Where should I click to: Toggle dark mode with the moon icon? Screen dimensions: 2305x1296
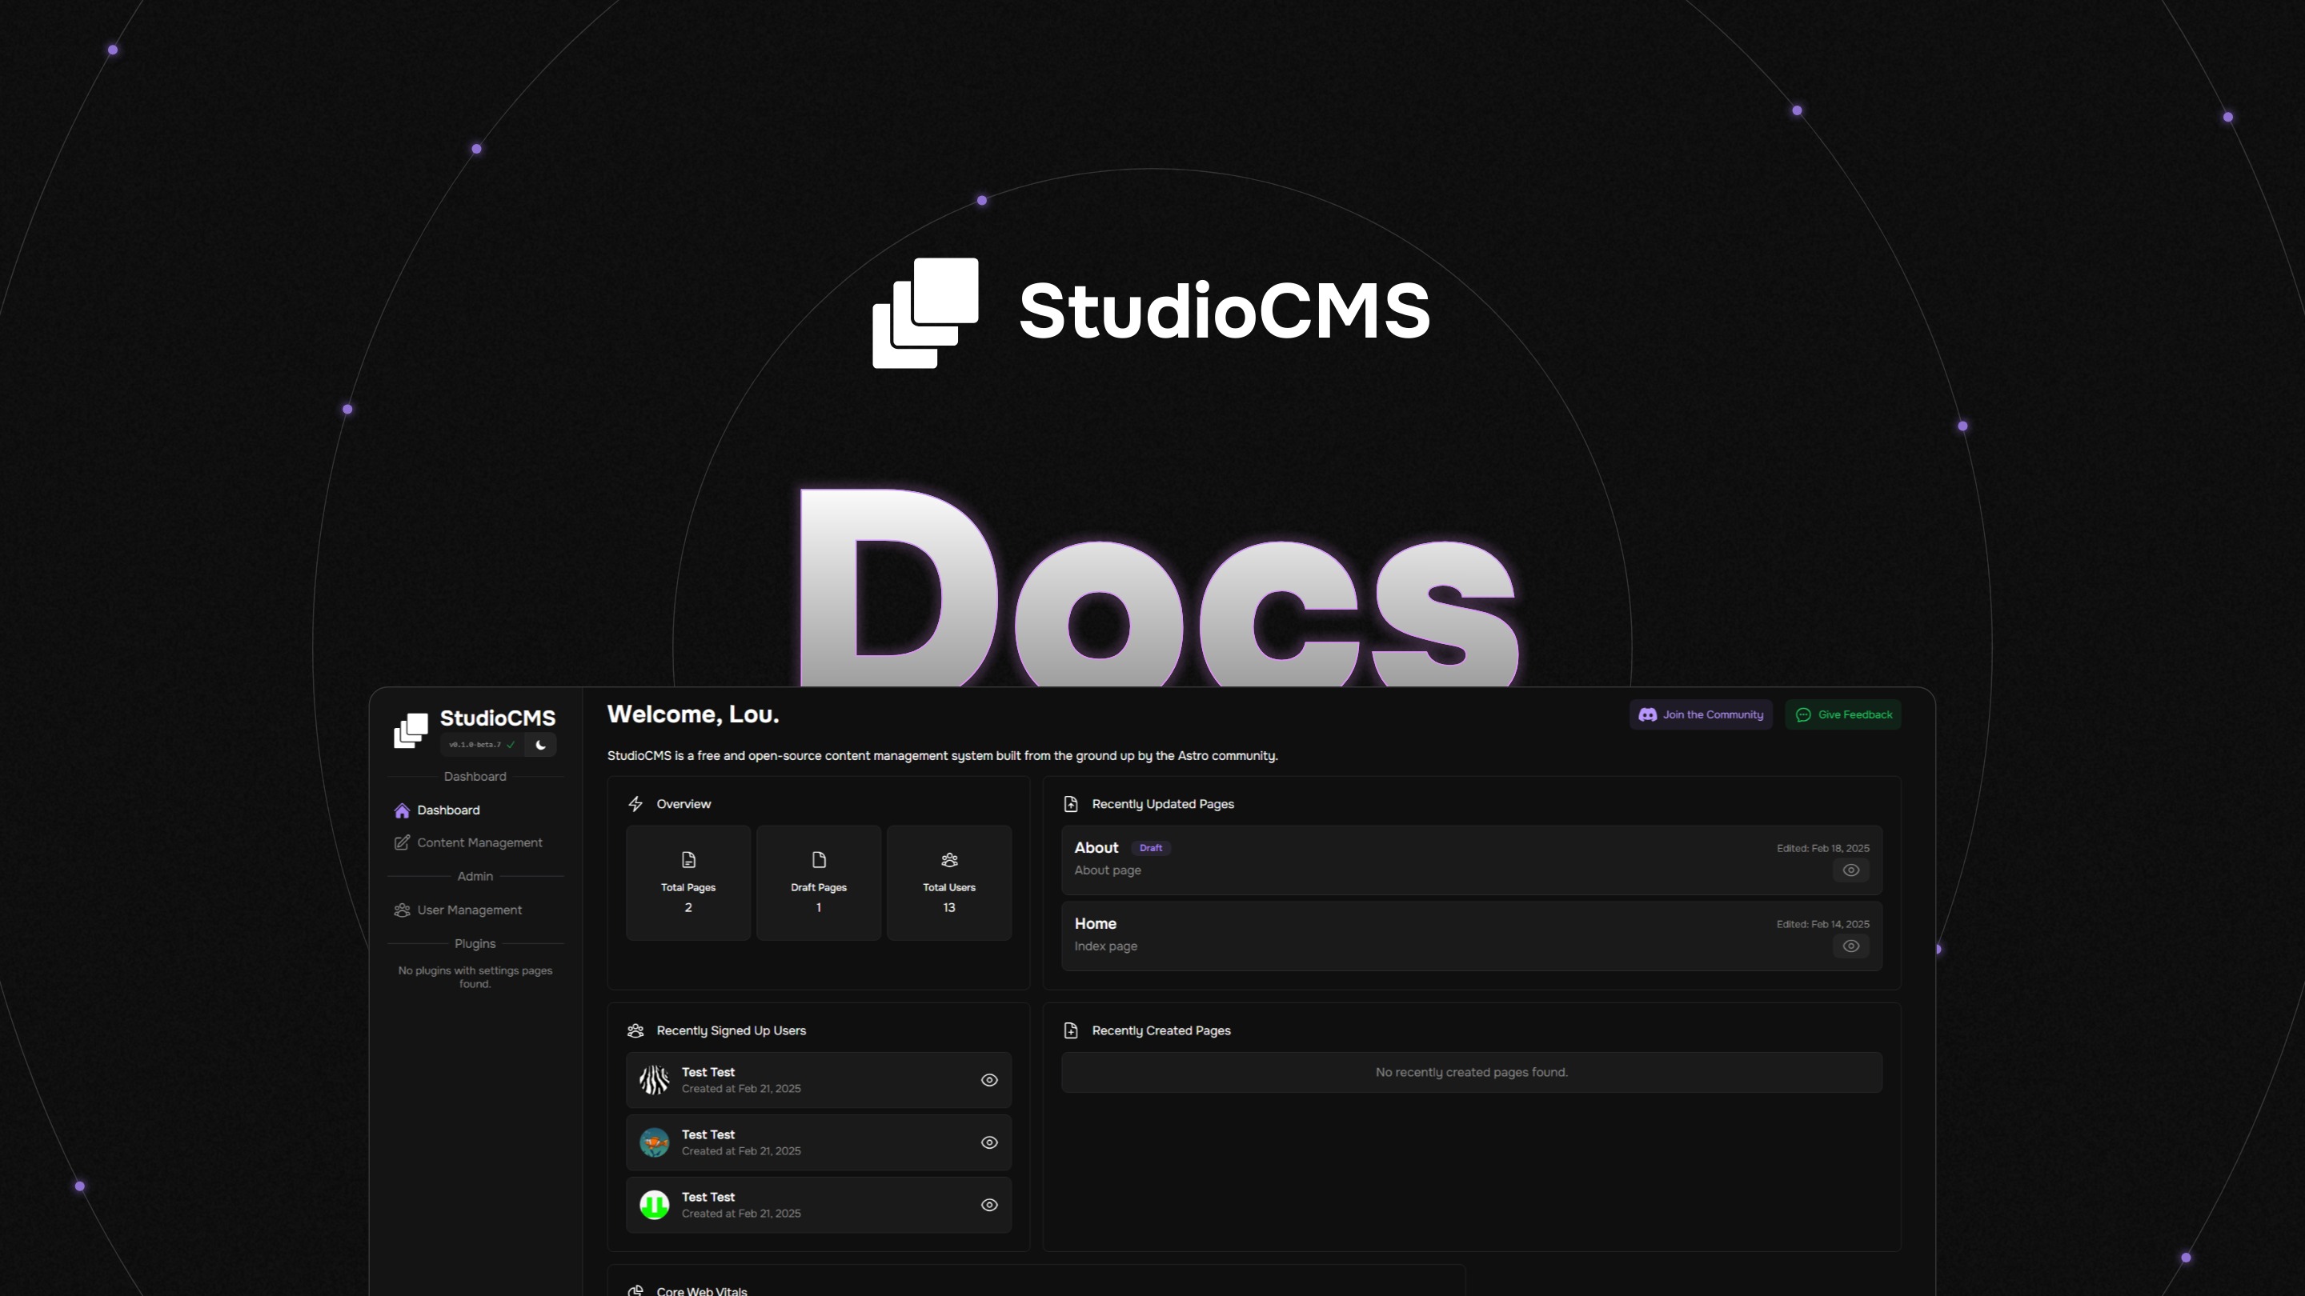(539, 745)
